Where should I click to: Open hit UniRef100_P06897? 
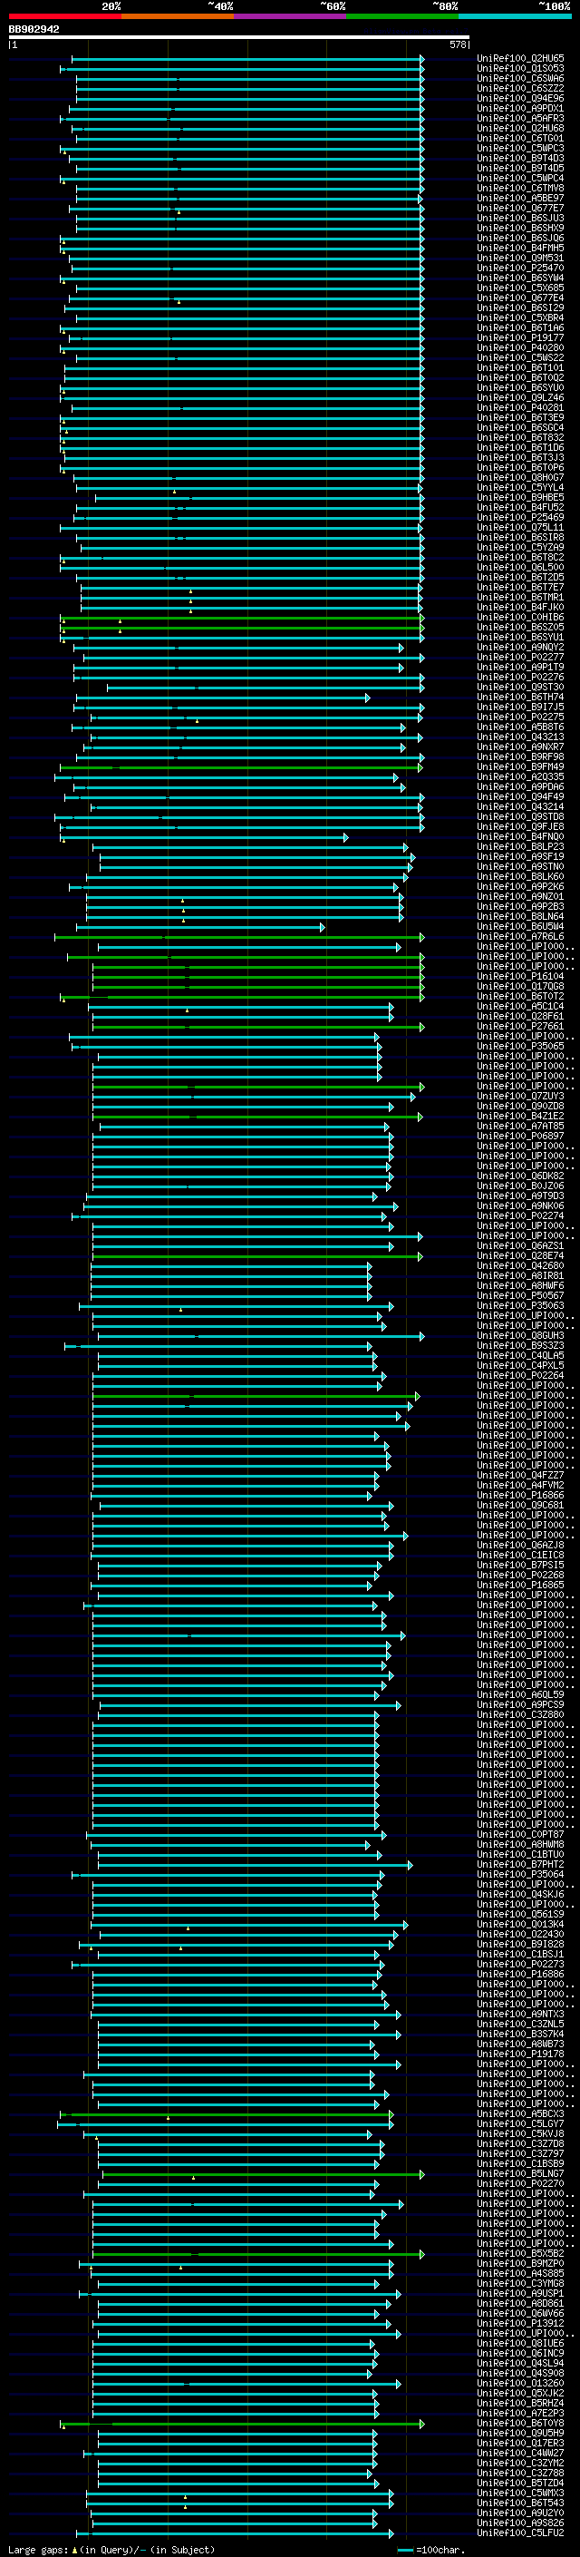(x=520, y=1137)
